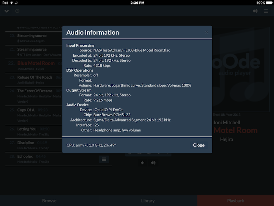Click the Volume value Hardware, Logarthmic curve

[142, 85]
